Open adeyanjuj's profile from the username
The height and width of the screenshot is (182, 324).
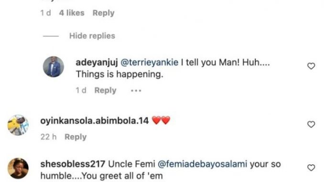(x=97, y=63)
